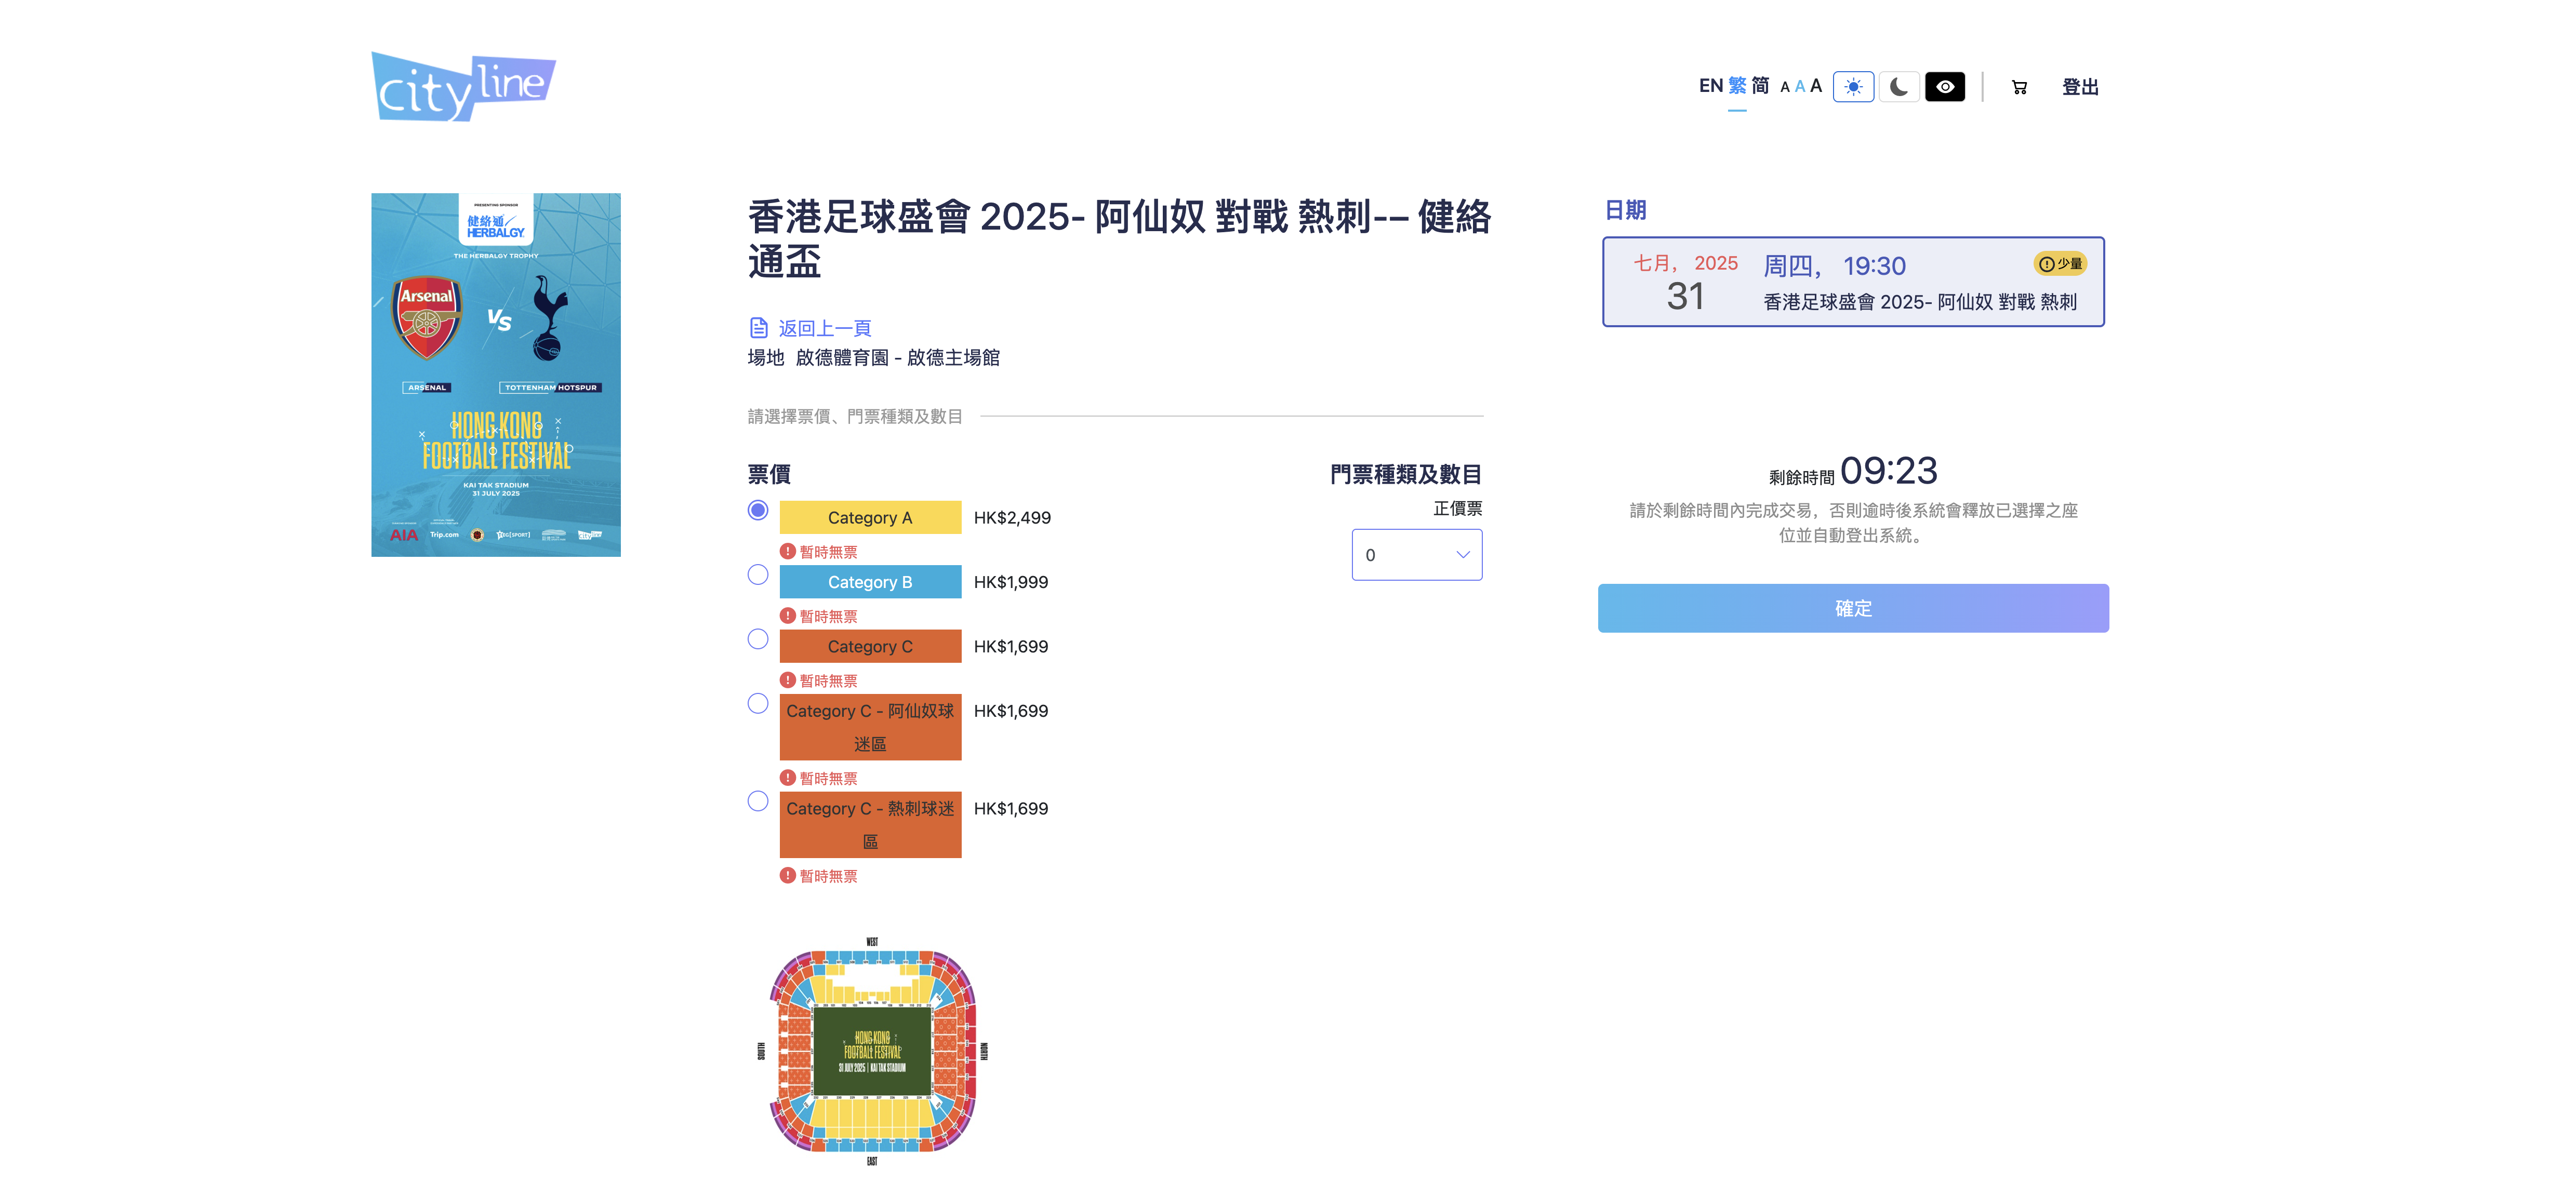Switch language to 简
2576x1203 pixels.
1760,86
